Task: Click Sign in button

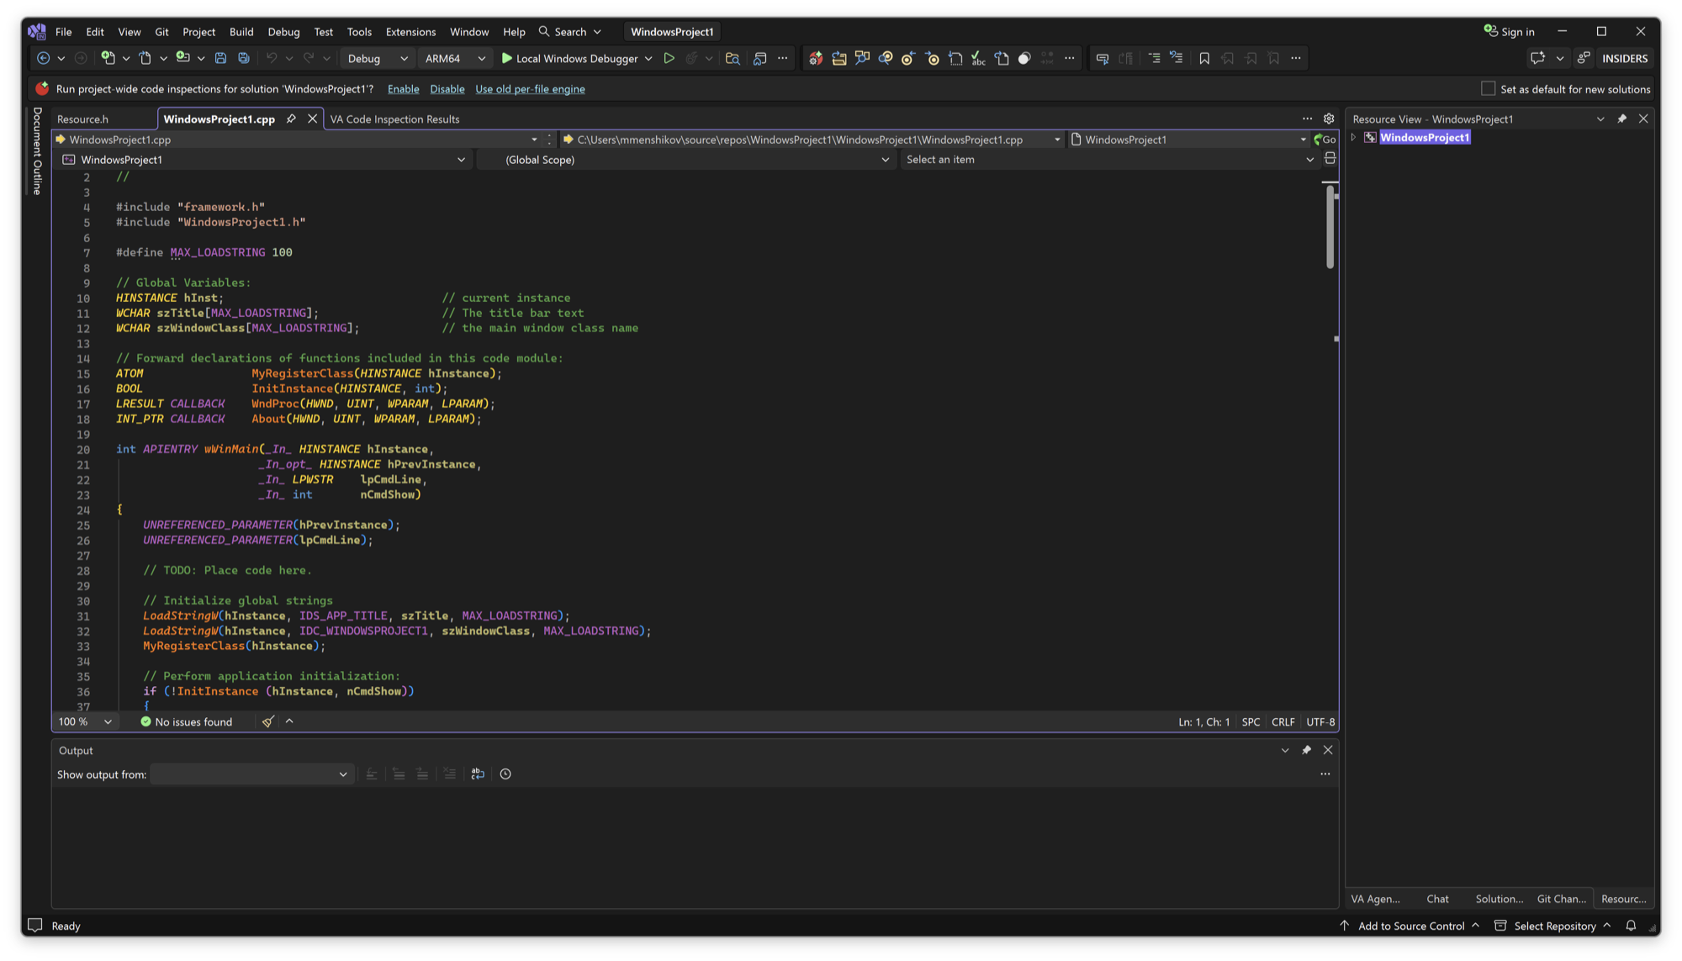Action: [x=1510, y=32]
